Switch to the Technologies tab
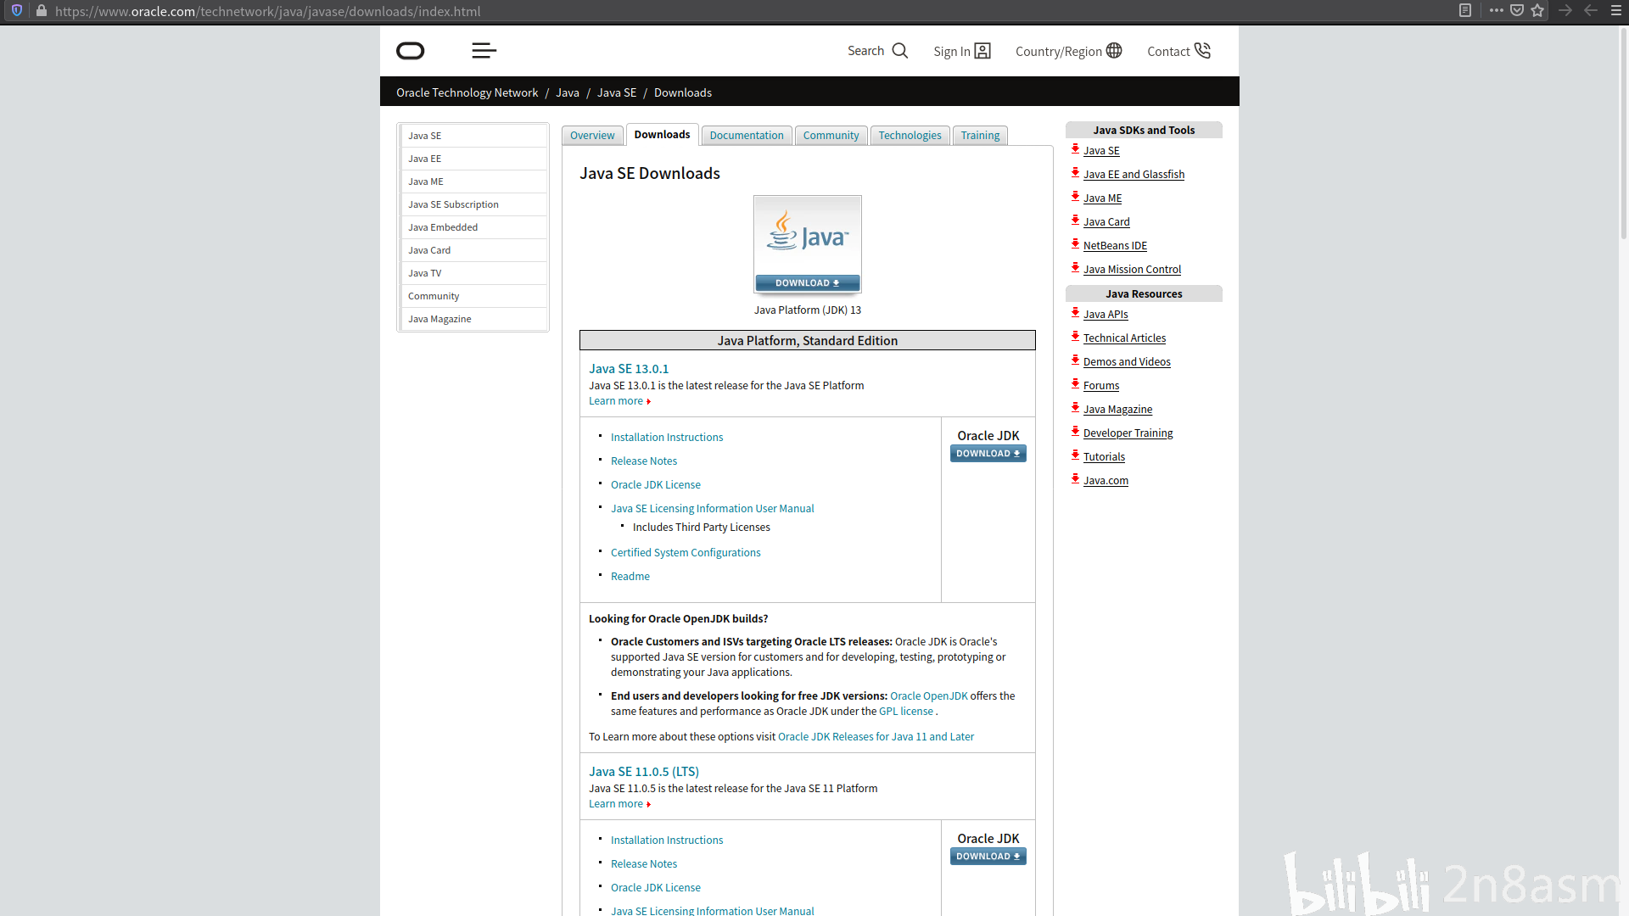Image resolution: width=1629 pixels, height=916 pixels. pos(910,136)
